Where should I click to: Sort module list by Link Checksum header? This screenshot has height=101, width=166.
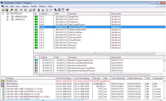tap(119, 78)
